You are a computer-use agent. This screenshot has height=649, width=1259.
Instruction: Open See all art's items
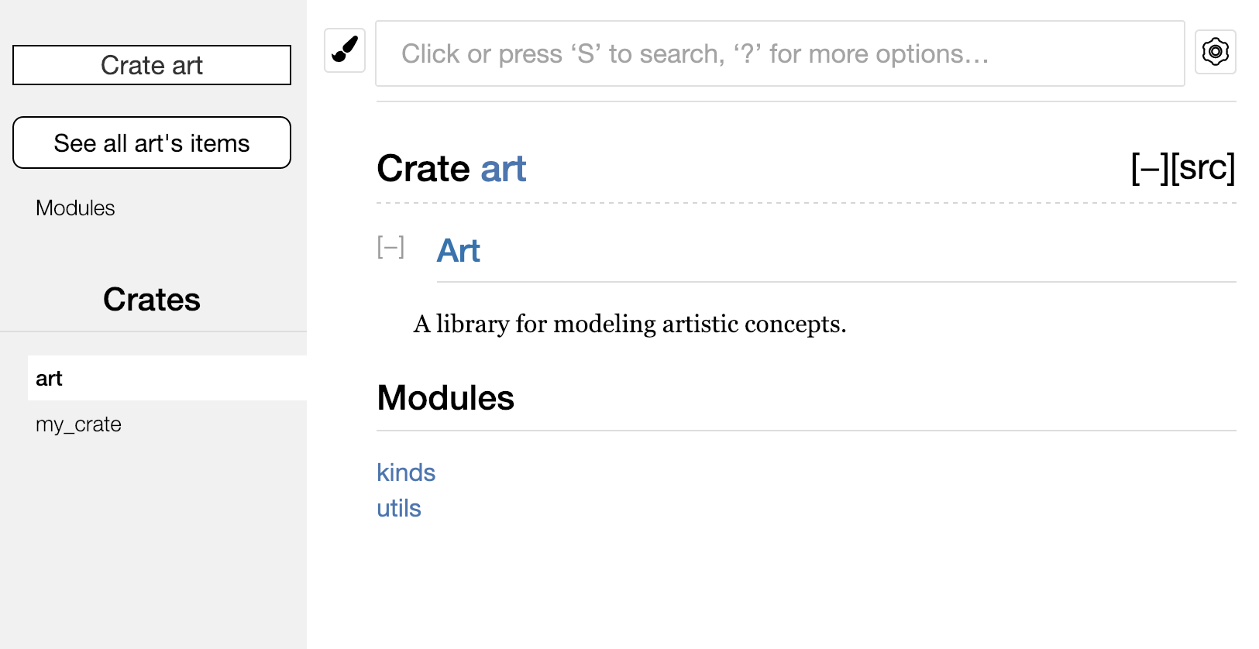[151, 143]
